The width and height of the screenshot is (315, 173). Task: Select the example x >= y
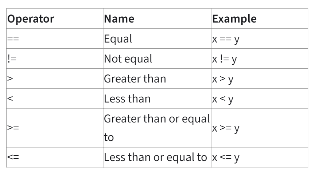coord(226,128)
